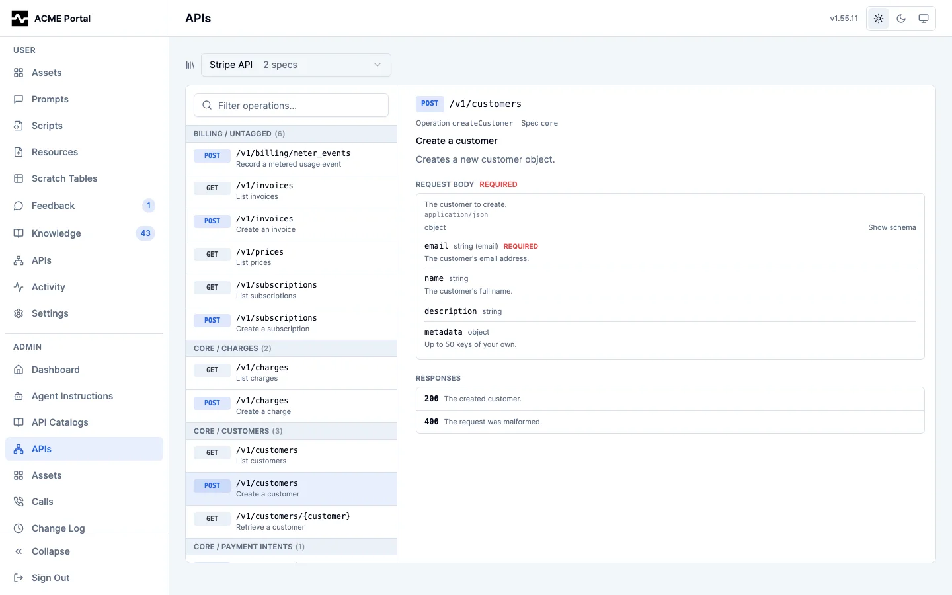This screenshot has height=595, width=952.
Task: Switch to dark theme
Action: [901, 19]
